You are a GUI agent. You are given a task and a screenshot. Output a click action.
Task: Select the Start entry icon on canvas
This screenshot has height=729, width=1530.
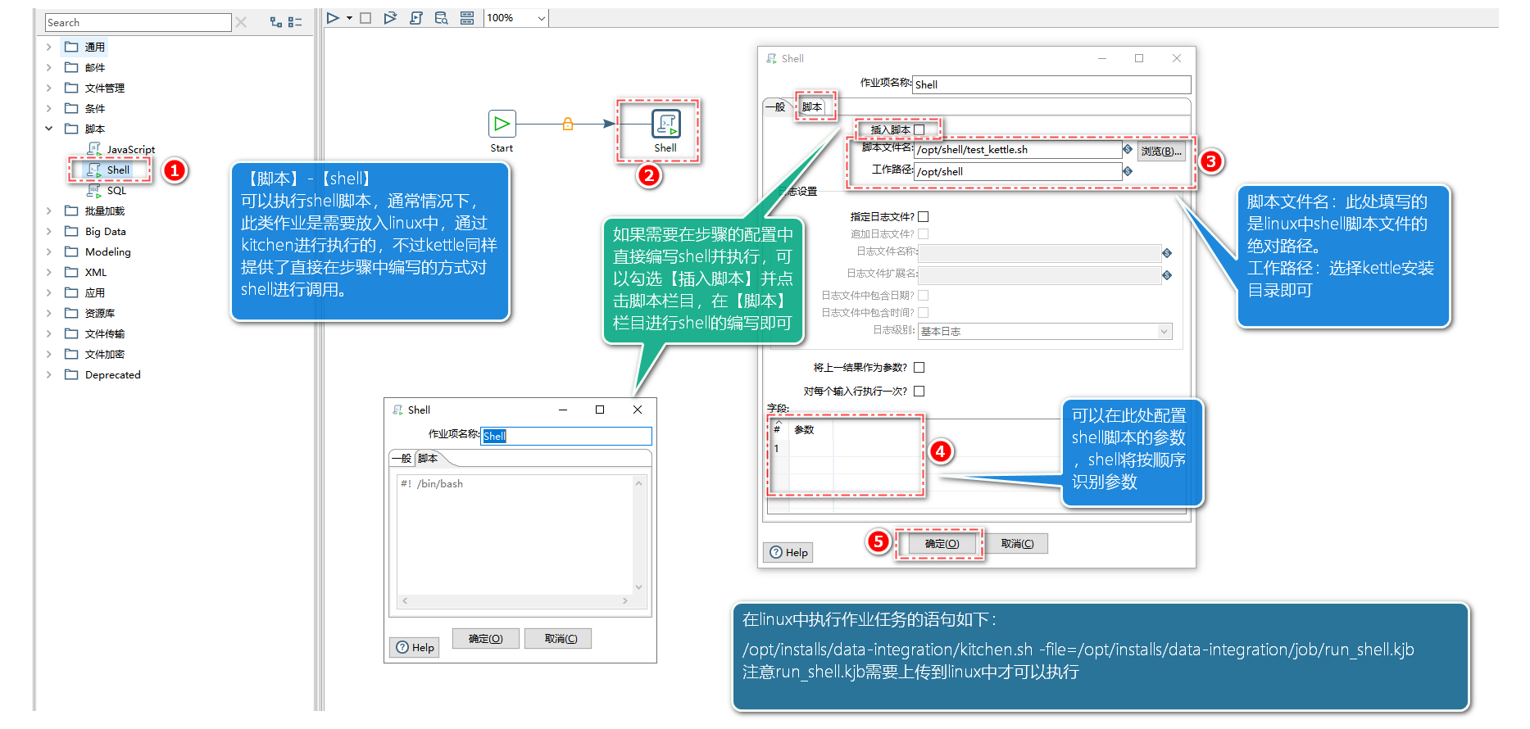point(502,124)
